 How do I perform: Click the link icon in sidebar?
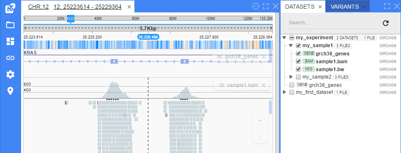click(10, 58)
